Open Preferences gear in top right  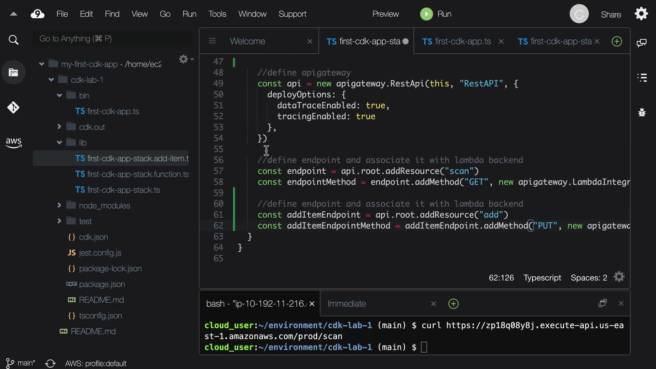[x=641, y=14]
